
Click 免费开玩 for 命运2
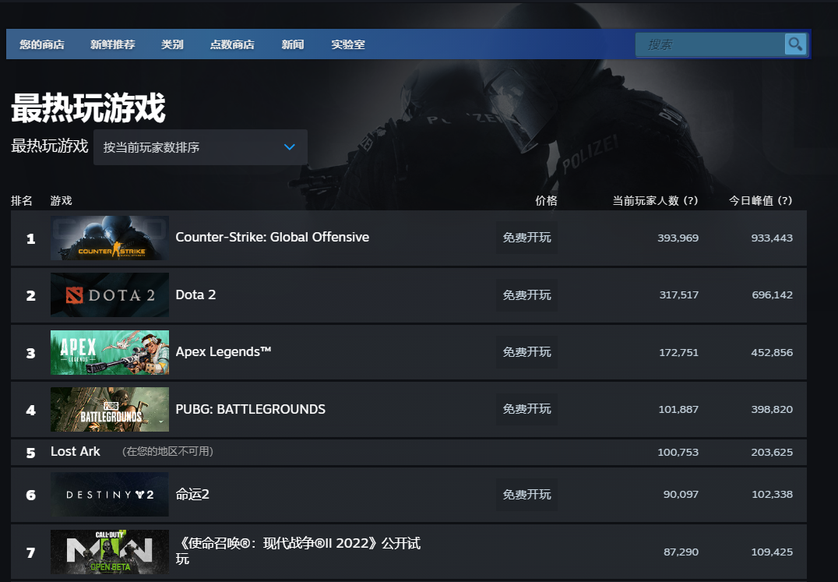coord(526,495)
